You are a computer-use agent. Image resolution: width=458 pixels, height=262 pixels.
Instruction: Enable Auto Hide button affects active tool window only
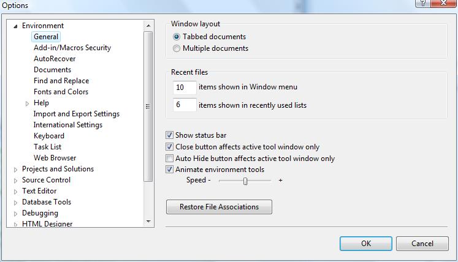pyautogui.click(x=169, y=158)
